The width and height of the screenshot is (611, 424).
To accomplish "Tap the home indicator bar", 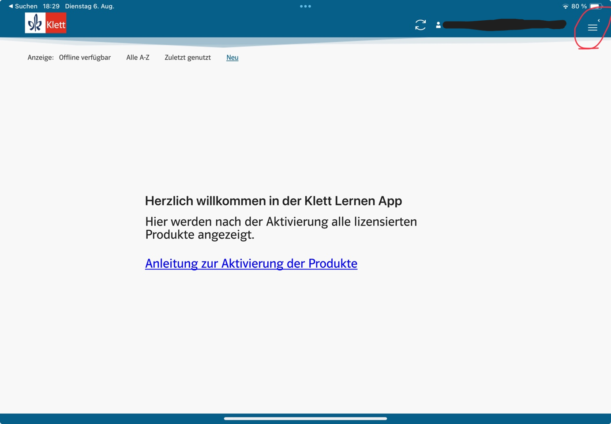I will coord(305,418).
